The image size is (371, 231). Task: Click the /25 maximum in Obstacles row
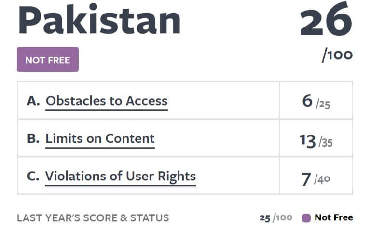323,103
